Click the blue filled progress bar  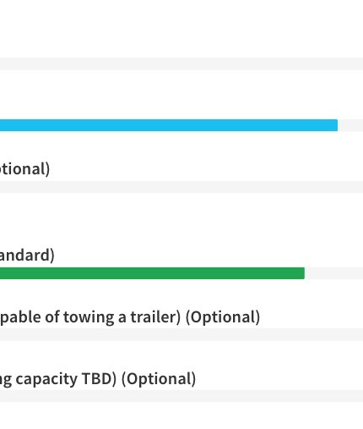pos(169,125)
